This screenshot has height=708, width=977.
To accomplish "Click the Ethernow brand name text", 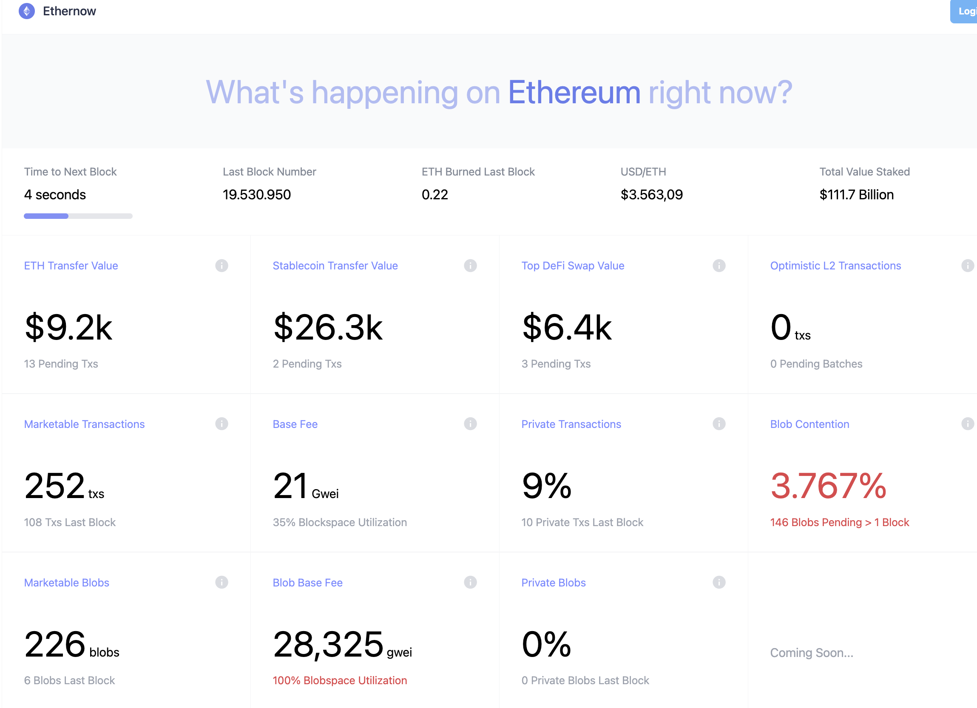I will 69,11.
